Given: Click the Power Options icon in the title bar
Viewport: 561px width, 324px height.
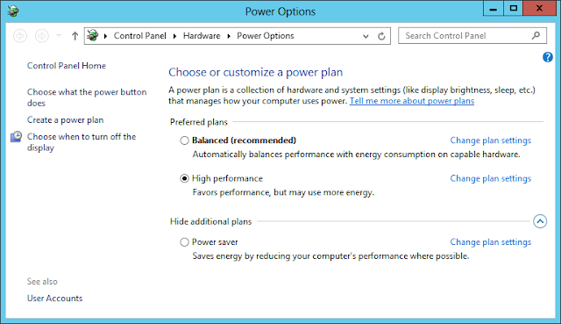Looking at the screenshot, I should (x=13, y=11).
